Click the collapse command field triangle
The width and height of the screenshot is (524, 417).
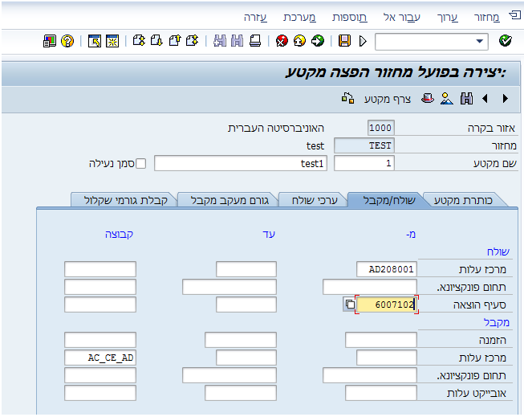coord(363,41)
